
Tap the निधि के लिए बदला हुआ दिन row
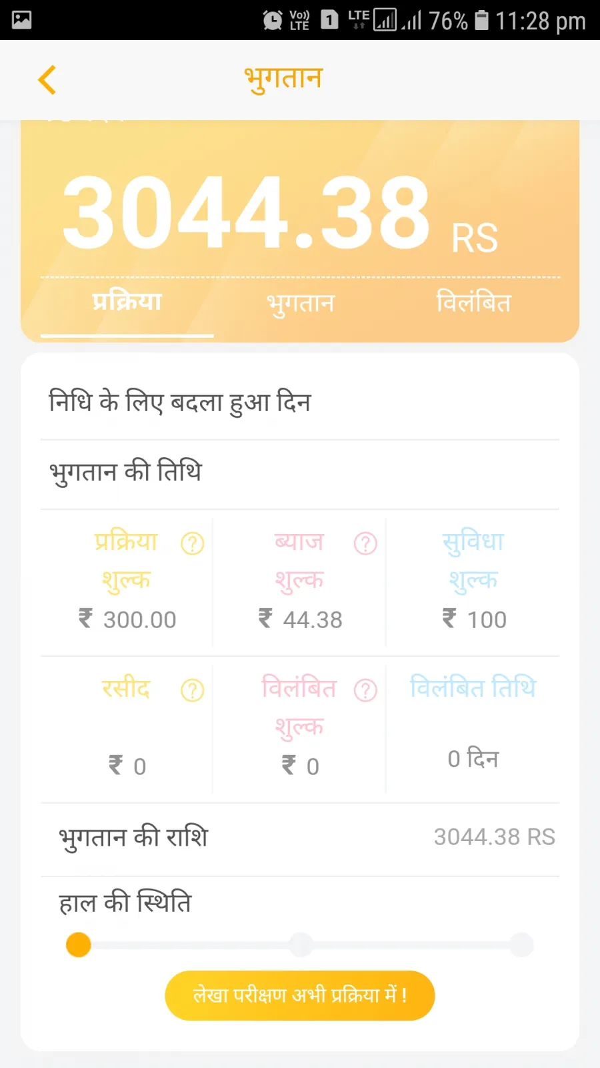click(300, 403)
